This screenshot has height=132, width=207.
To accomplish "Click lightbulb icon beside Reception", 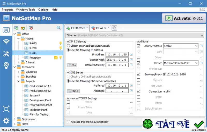I will point(61,57).
